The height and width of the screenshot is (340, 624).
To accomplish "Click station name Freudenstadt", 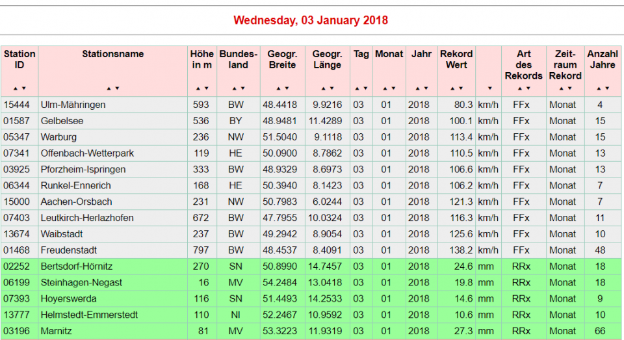I will 68,250.
